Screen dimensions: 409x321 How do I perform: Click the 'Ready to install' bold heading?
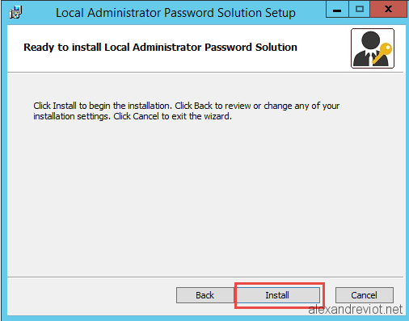pos(160,48)
